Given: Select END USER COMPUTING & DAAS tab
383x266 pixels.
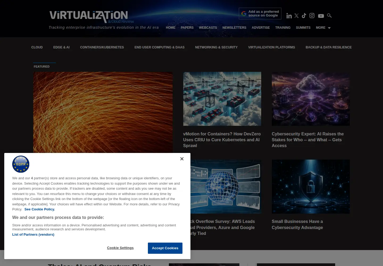Looking at the screenshot, I should pyautogui.click(x=159, y=47).
